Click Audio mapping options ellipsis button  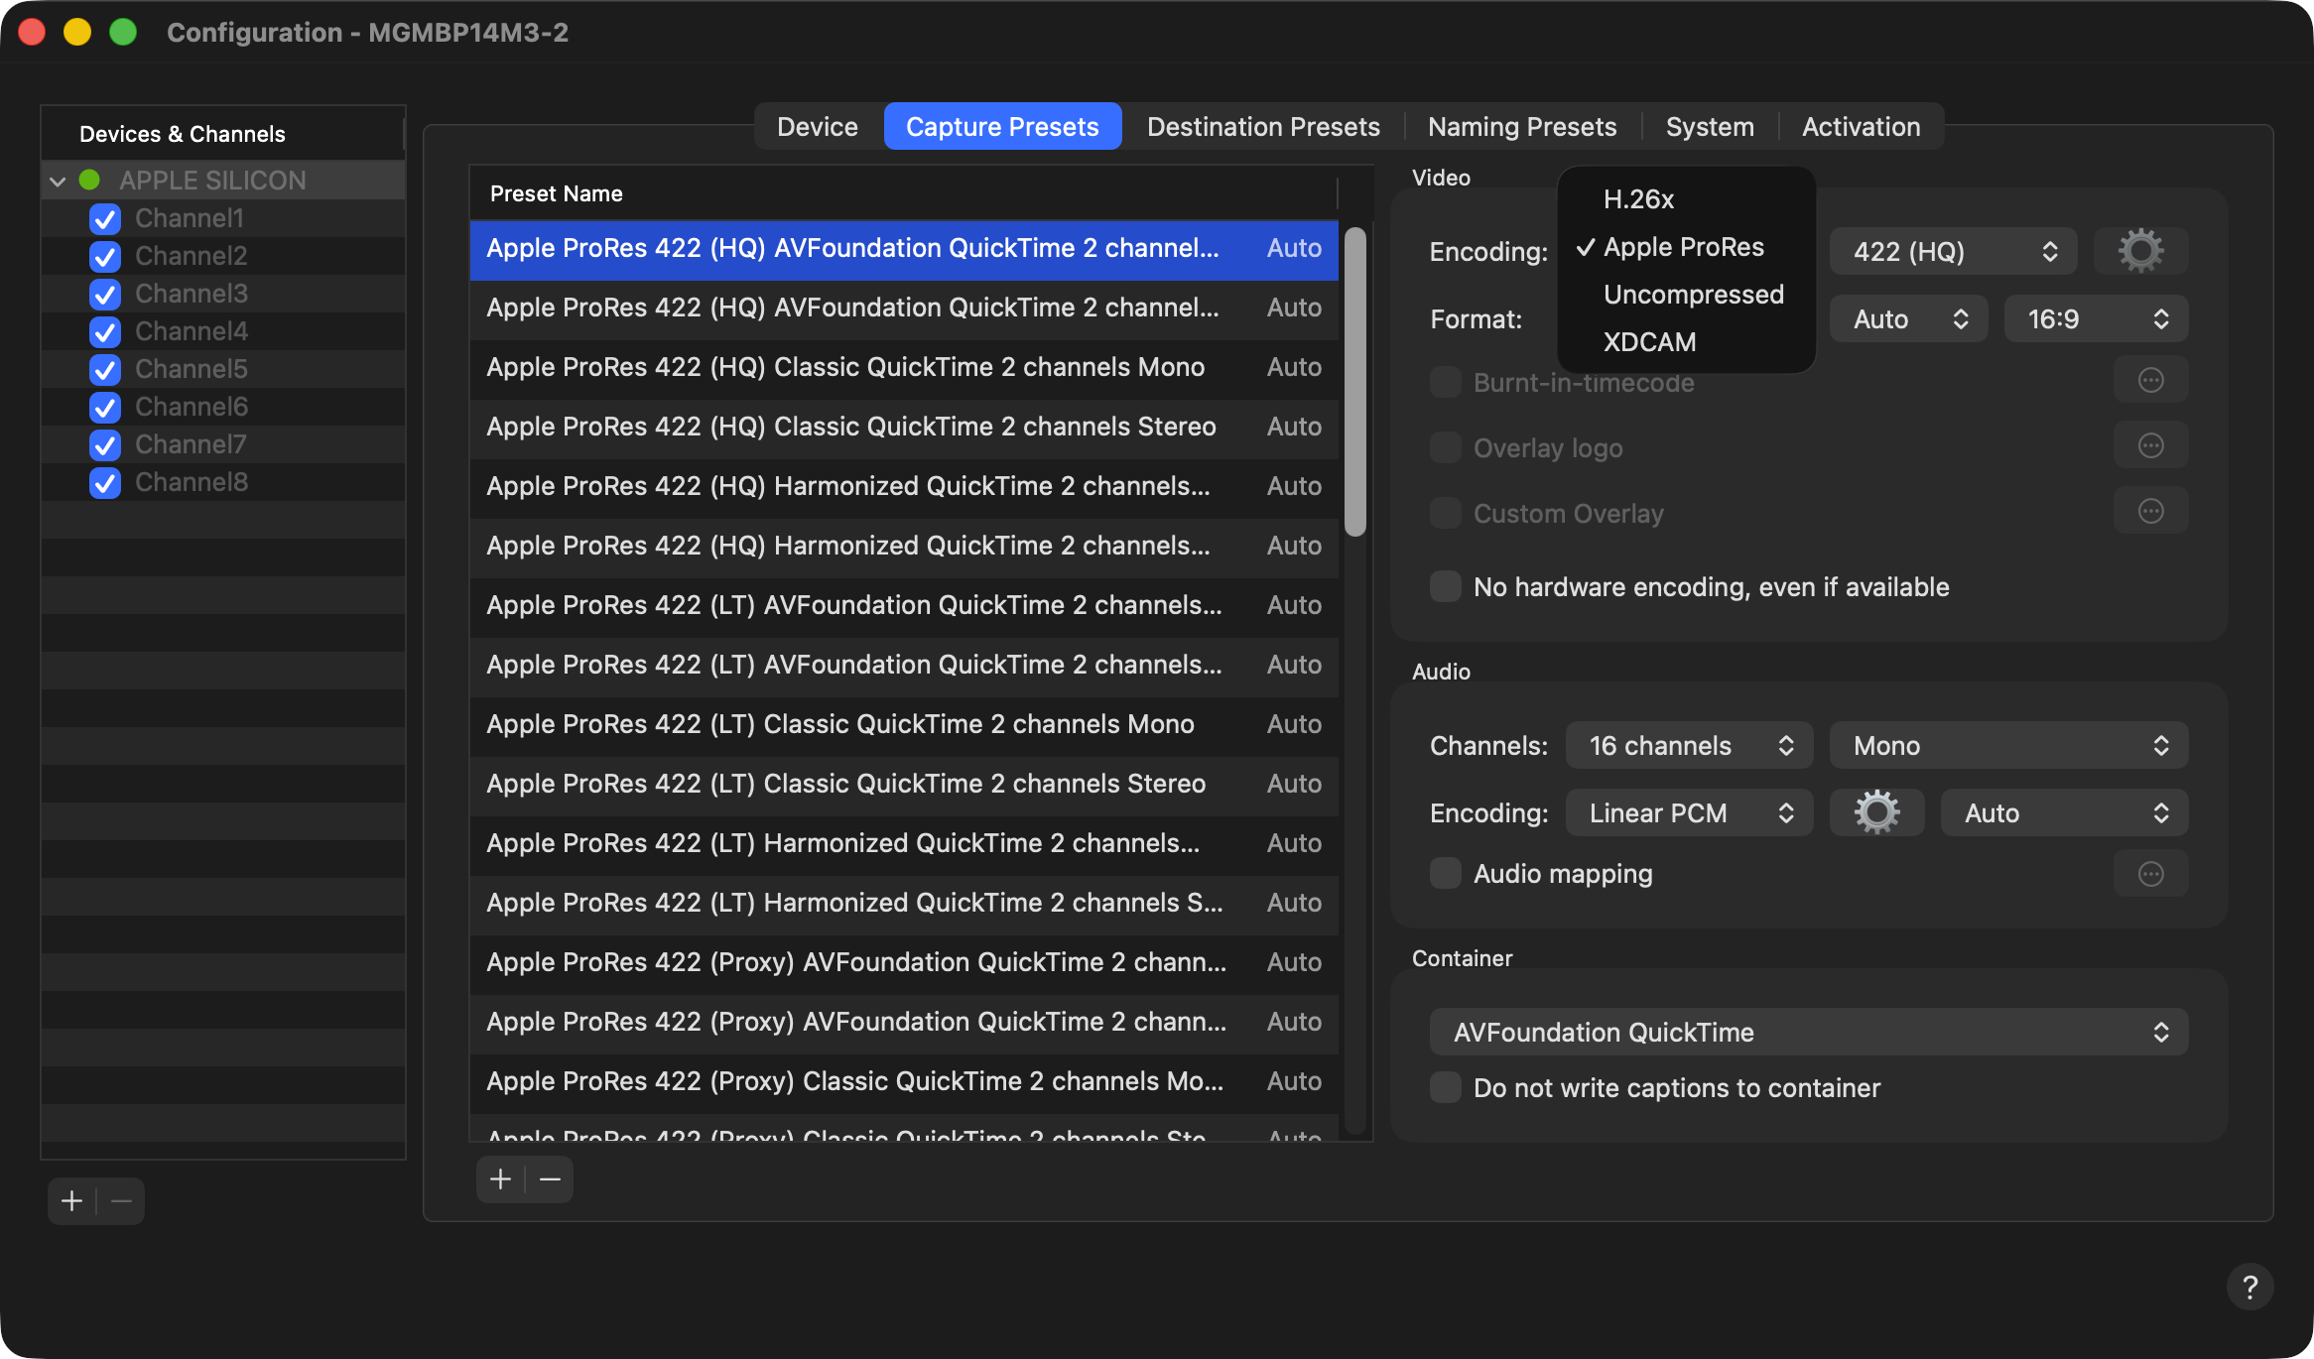pyautogui.click(x=2150, y=874)
